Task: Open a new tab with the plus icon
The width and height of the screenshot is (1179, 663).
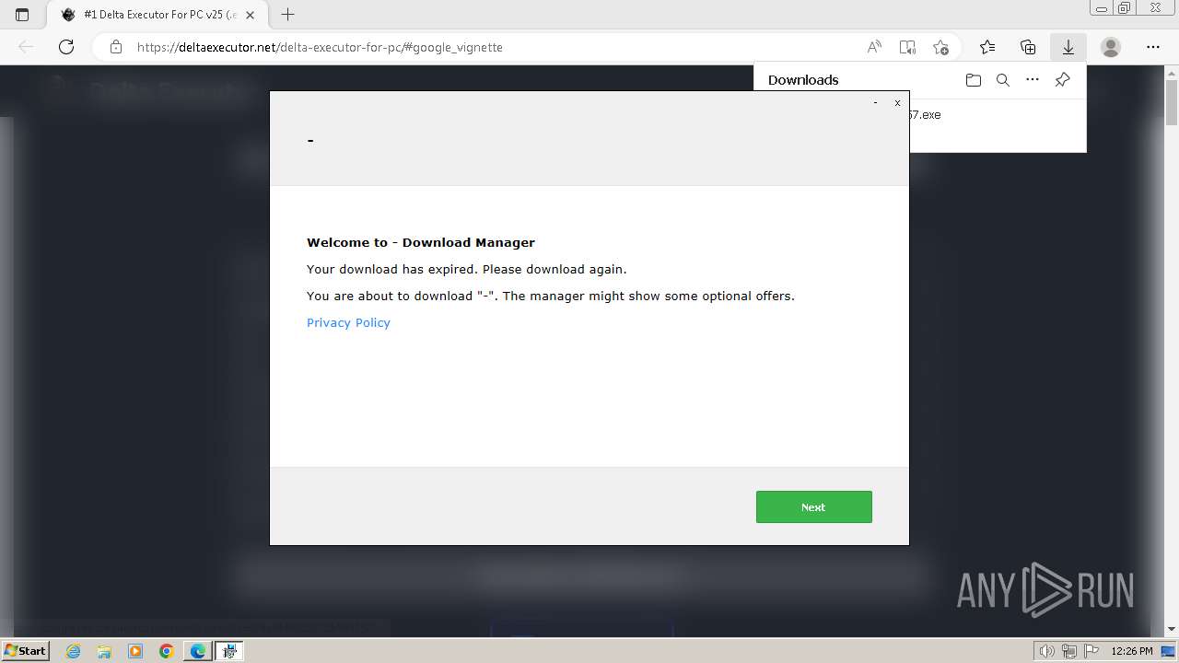Action: click(x=287, y=15)
